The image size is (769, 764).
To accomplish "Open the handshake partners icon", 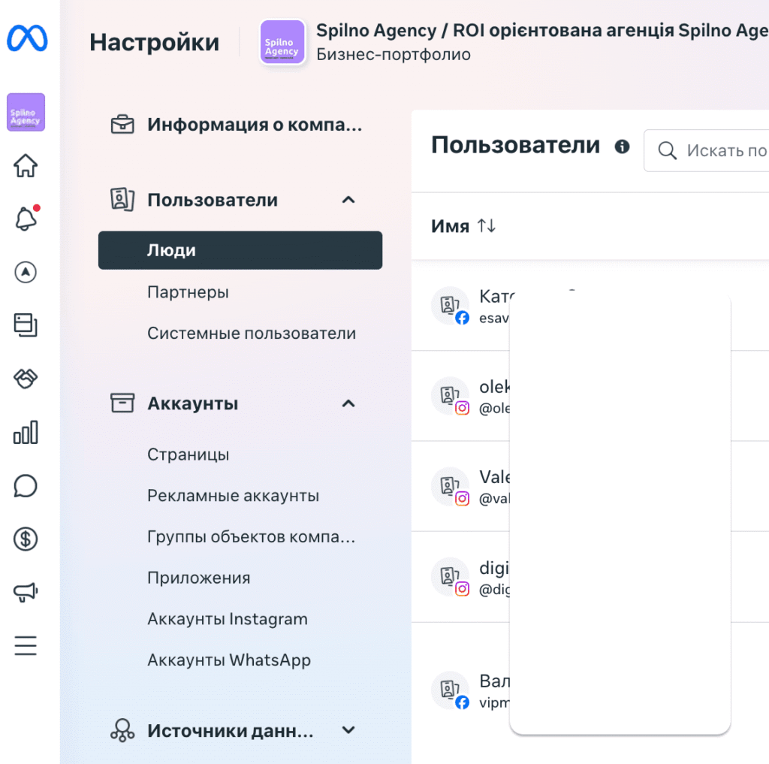I will pyautogui.click(x=26, y=379).
